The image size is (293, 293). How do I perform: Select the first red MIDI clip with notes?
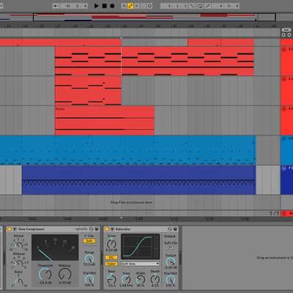(155, 62)
